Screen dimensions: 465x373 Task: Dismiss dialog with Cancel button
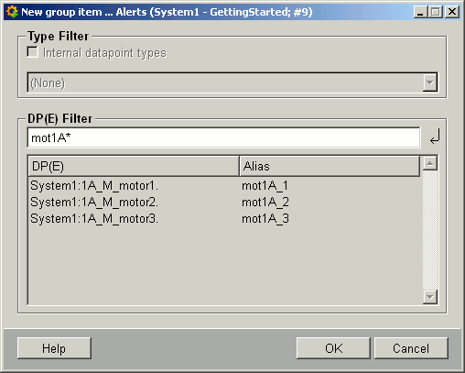[x=411, y=348]
